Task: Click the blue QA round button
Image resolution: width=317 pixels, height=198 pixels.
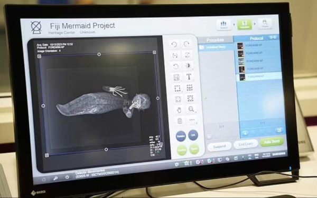Action: coord(193,135)
